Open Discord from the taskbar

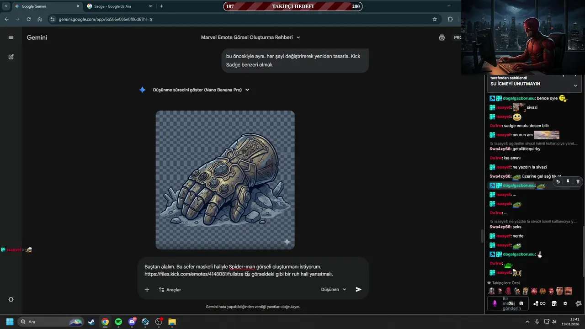(x=132, y=322)
